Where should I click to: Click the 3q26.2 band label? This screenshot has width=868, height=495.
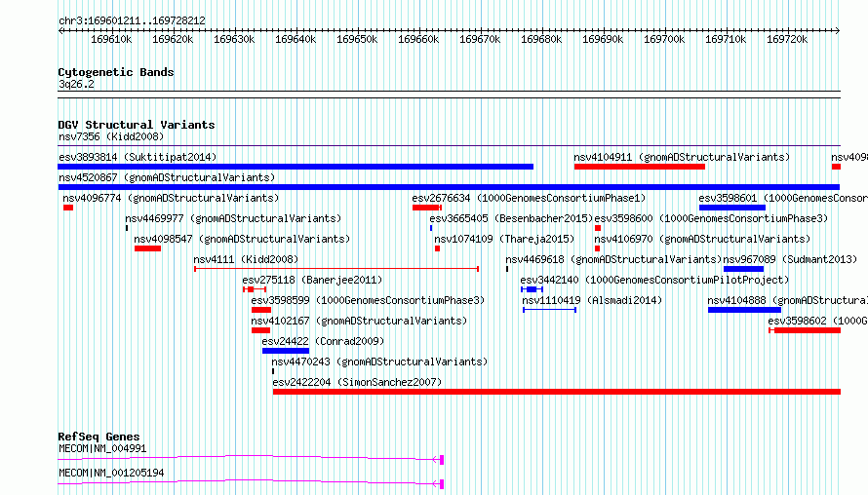(76, 84)
